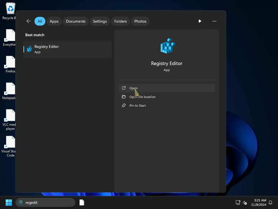The image size is (278, 209).
Task: Show more filters with the play arrow
Action: [200, 21]
